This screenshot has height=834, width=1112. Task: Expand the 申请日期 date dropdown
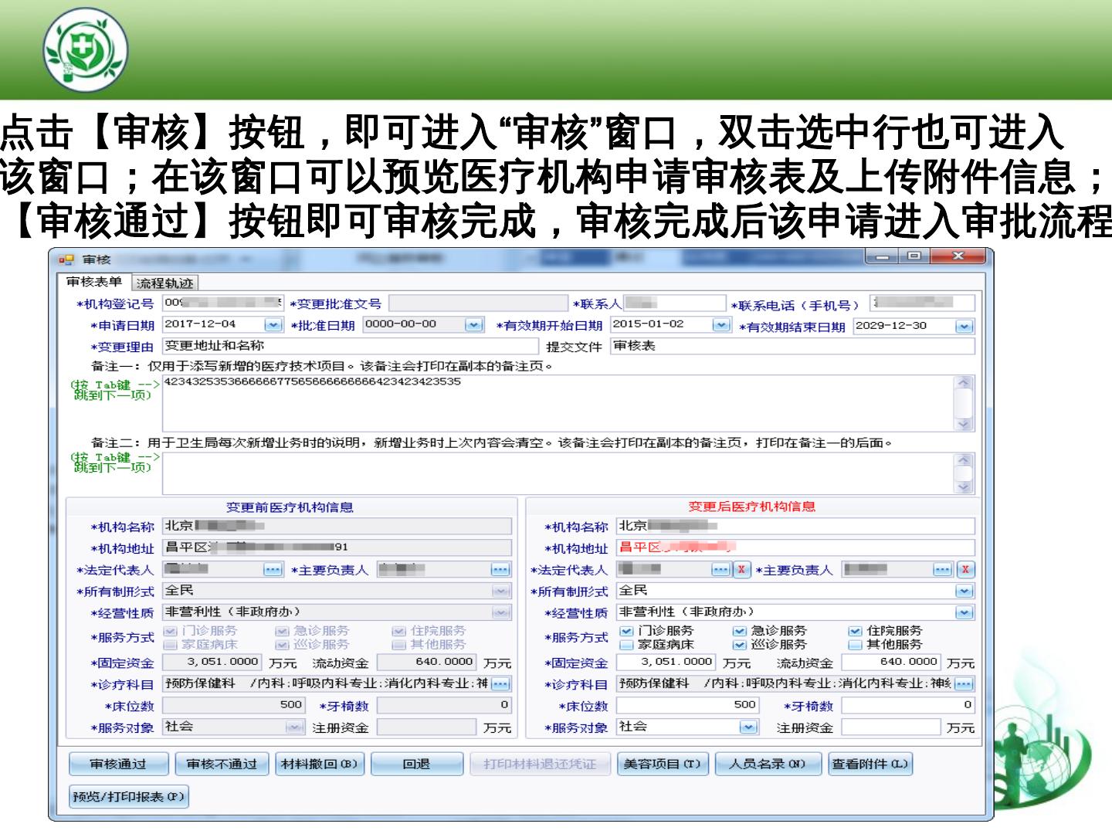274,325
